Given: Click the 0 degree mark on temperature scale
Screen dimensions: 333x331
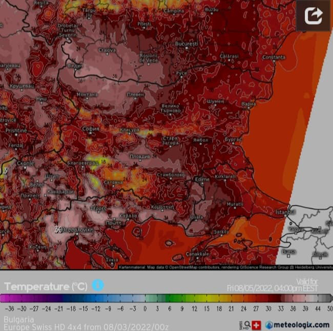Looking at the screenshot, I should [x=145, y=299].
